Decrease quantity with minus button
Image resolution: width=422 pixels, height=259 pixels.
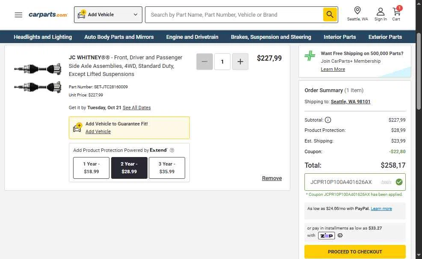(204, 61)
